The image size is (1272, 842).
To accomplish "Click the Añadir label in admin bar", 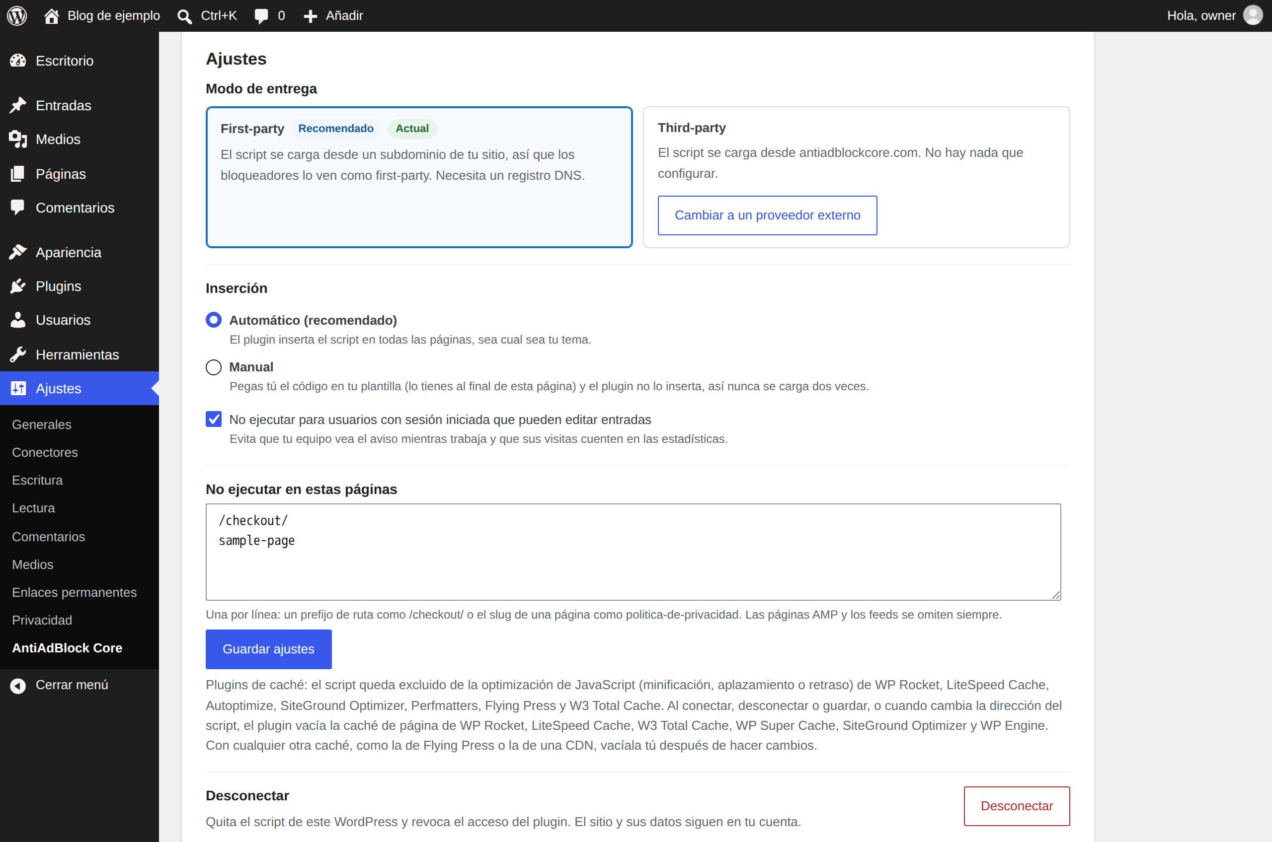I will point(344,15).
